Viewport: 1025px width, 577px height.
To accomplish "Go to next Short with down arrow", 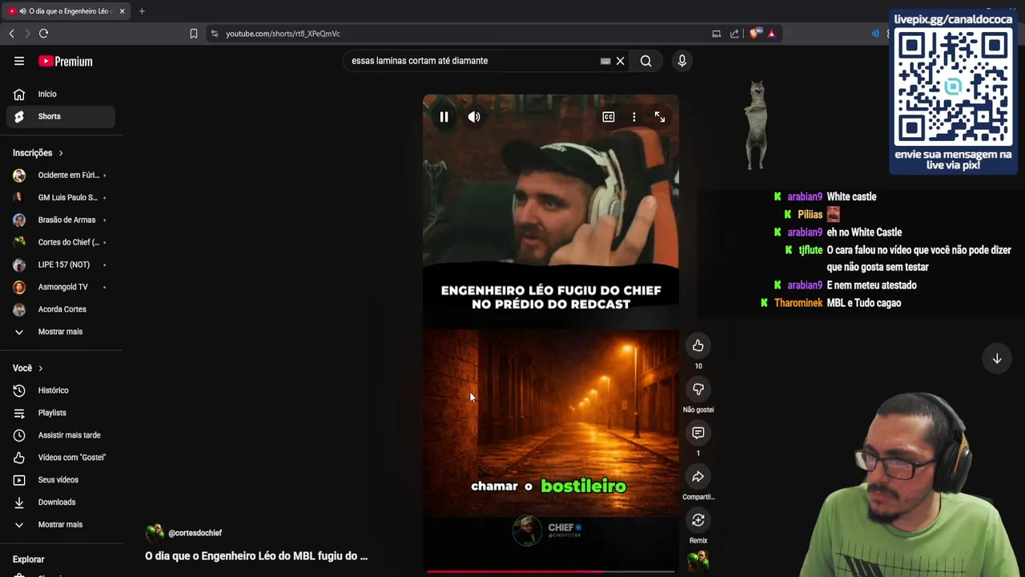I will (997, 359).
